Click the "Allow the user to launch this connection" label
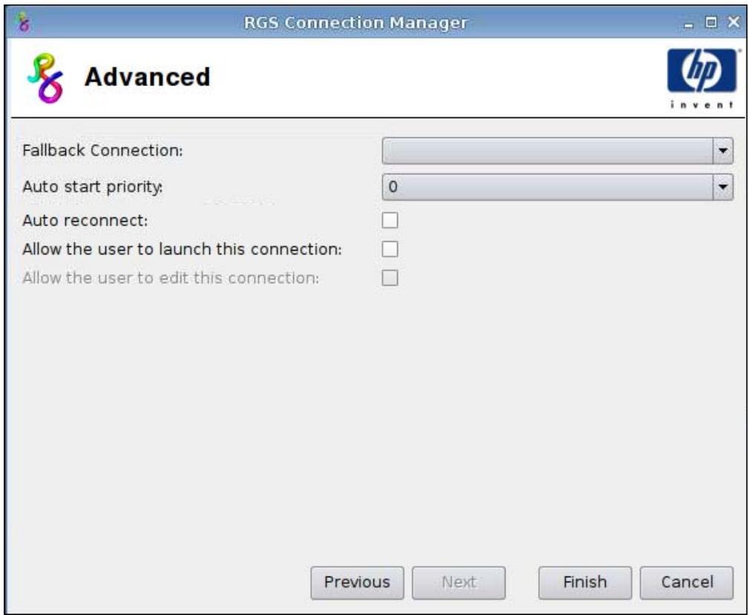749x615 pixels. point(182,249)
